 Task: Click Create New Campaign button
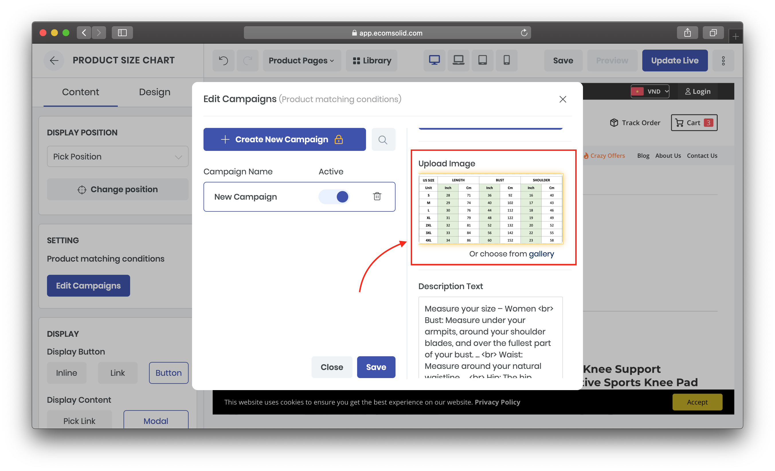pyautogui.click(x=284, y=139)
